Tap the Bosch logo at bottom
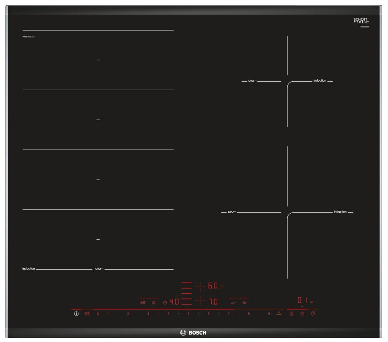 pos(194,332)
